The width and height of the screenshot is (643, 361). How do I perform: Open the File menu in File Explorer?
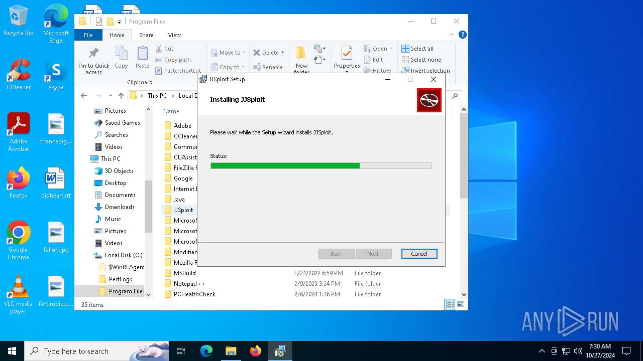88,35
